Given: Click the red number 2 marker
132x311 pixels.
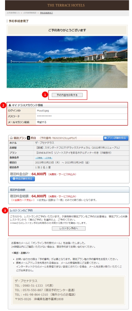Looking at the screenshot, I should pyautogui.click(x=3, y=105).
